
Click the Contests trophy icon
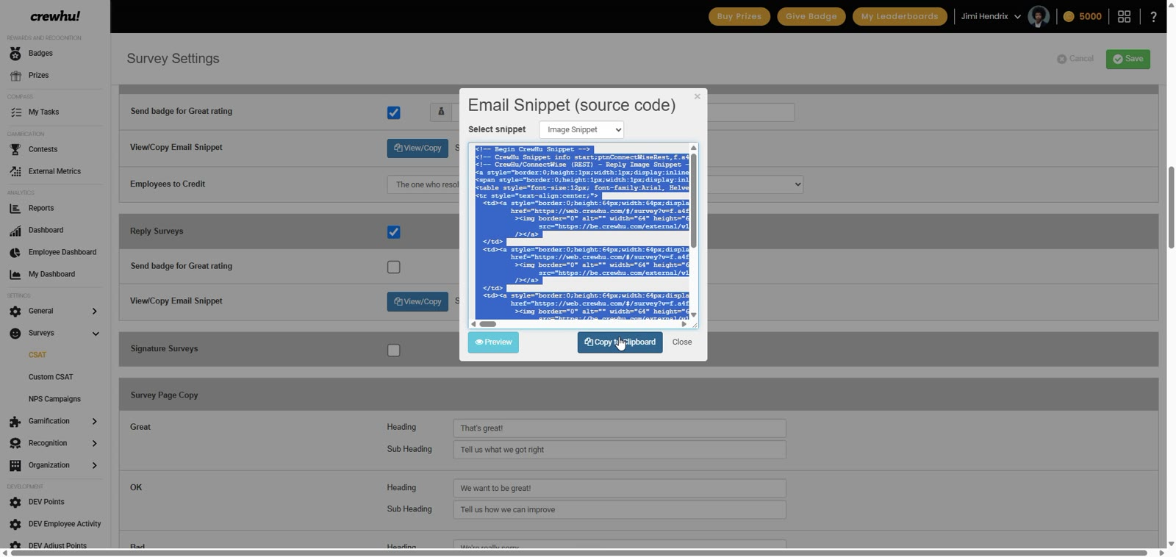[x=15, y=149]
